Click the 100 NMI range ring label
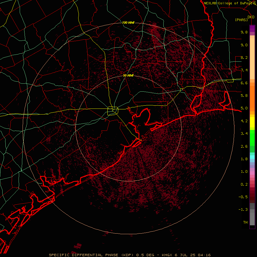Screen dimensions: 257x257 coord(128,23)
